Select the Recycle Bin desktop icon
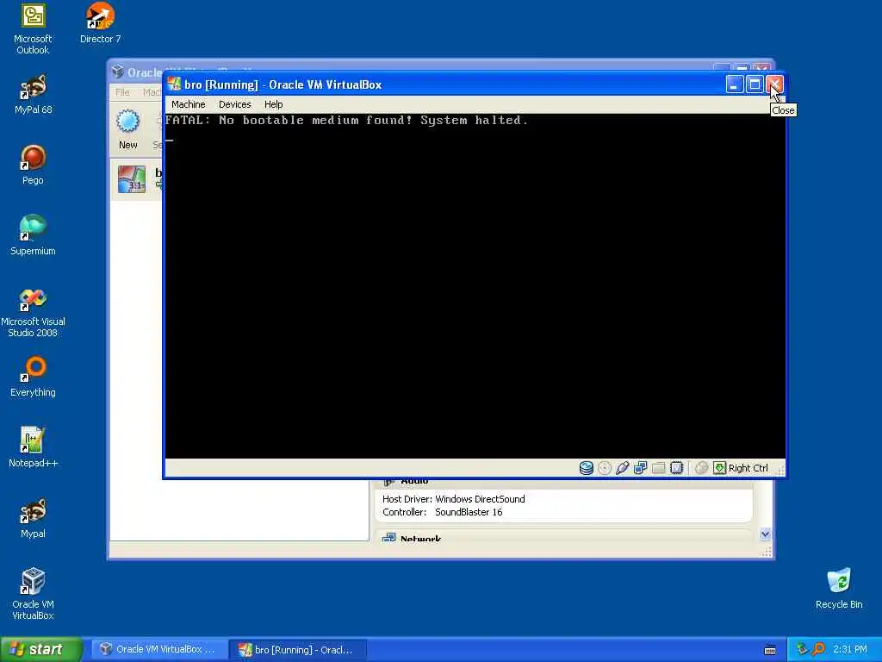 tap(839, 590)
